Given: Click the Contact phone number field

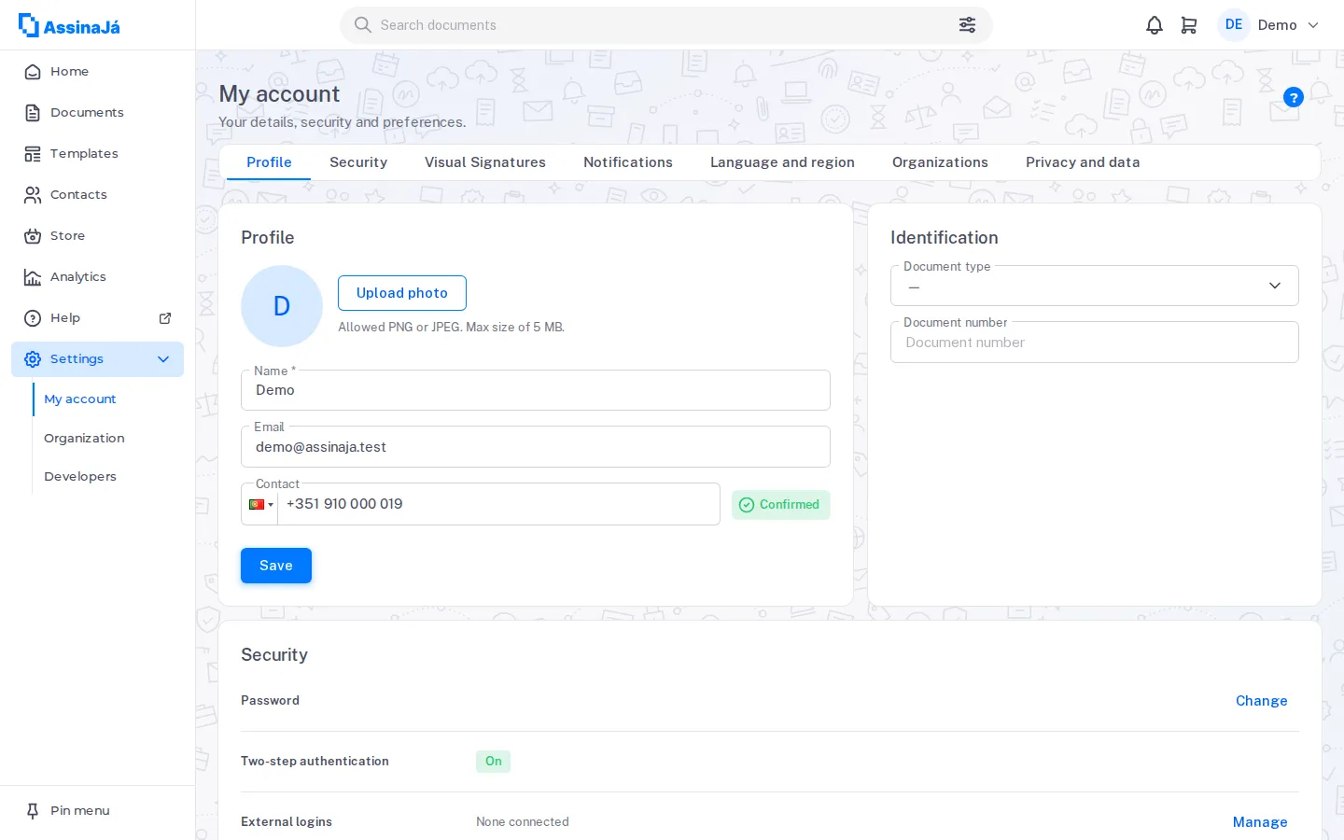Looking at the screenshot, I should click(x=498, y=504).
